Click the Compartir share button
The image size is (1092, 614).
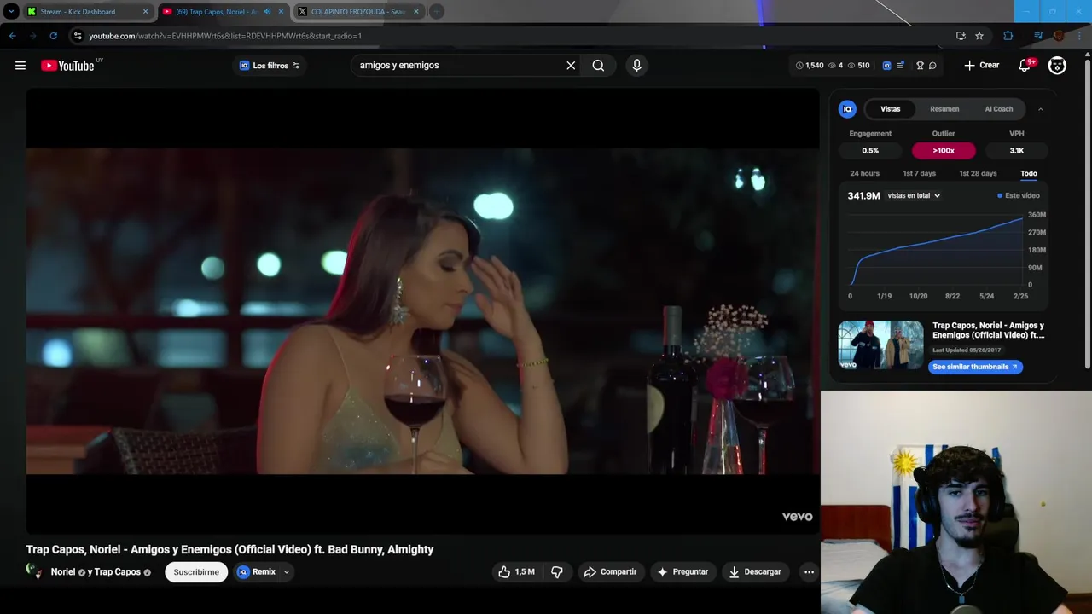pyautogui.click(x=610, y=572)
